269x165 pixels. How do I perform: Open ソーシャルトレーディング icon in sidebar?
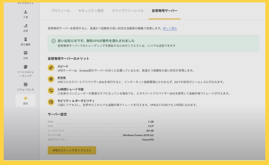pos(26,67)
